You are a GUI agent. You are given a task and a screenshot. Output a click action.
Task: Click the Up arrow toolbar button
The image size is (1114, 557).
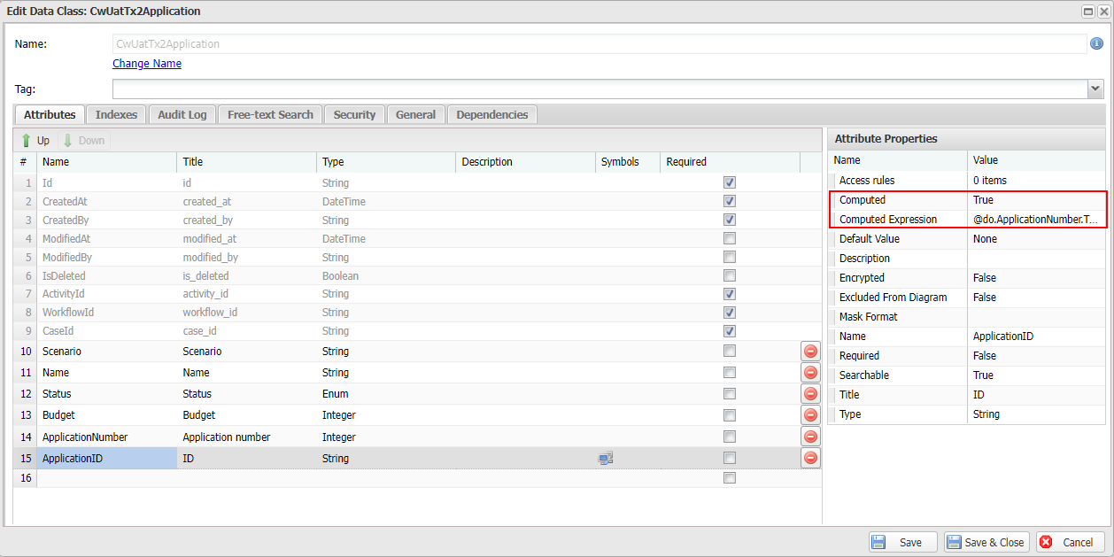35,141
